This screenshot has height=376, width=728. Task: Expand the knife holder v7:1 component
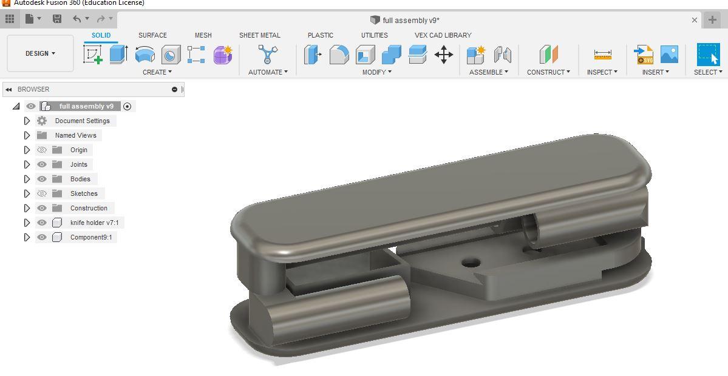click(27, 223)
